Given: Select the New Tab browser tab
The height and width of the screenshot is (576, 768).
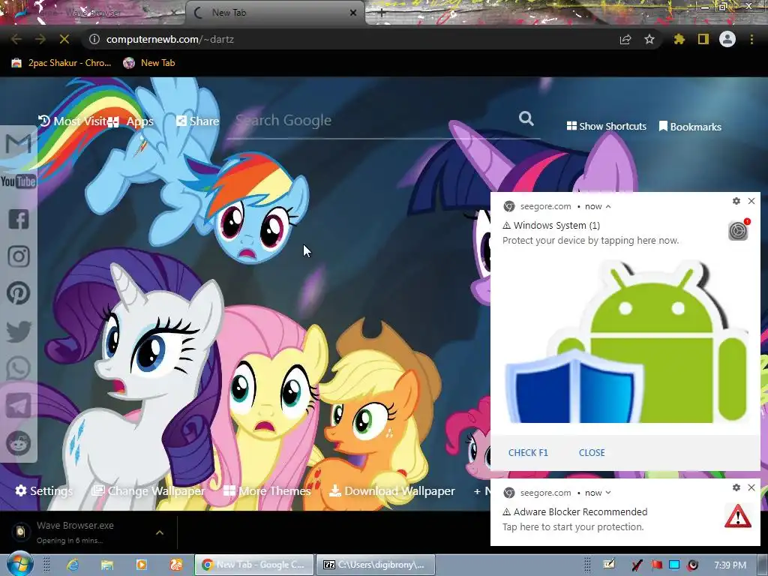Looking at the screenshot, I should pyautogui.click(x=274, y=13).
